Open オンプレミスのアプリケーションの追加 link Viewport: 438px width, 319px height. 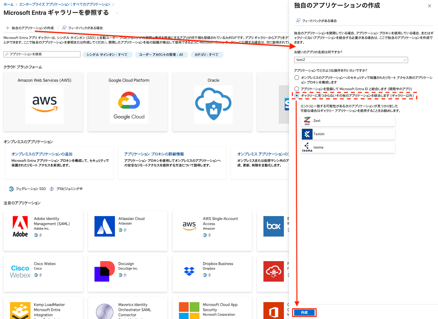42,154
